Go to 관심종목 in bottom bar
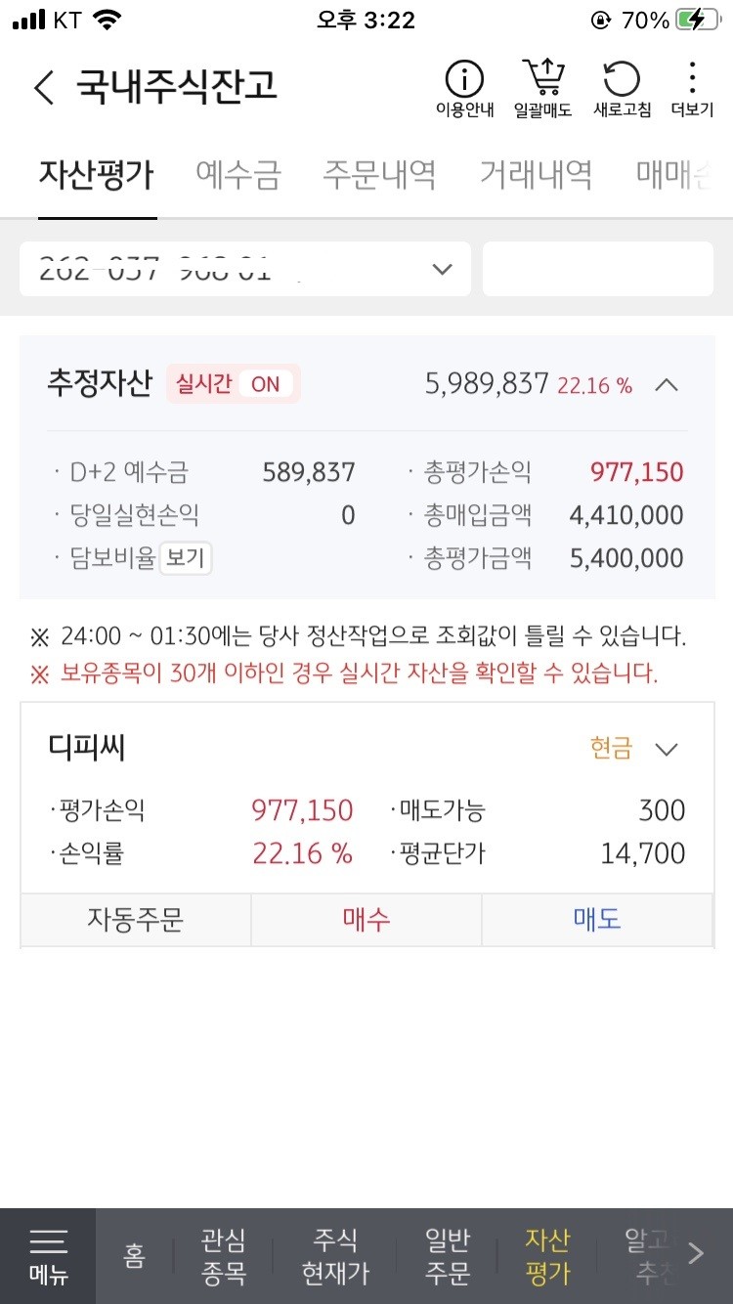 click(x=223, y=1256)
